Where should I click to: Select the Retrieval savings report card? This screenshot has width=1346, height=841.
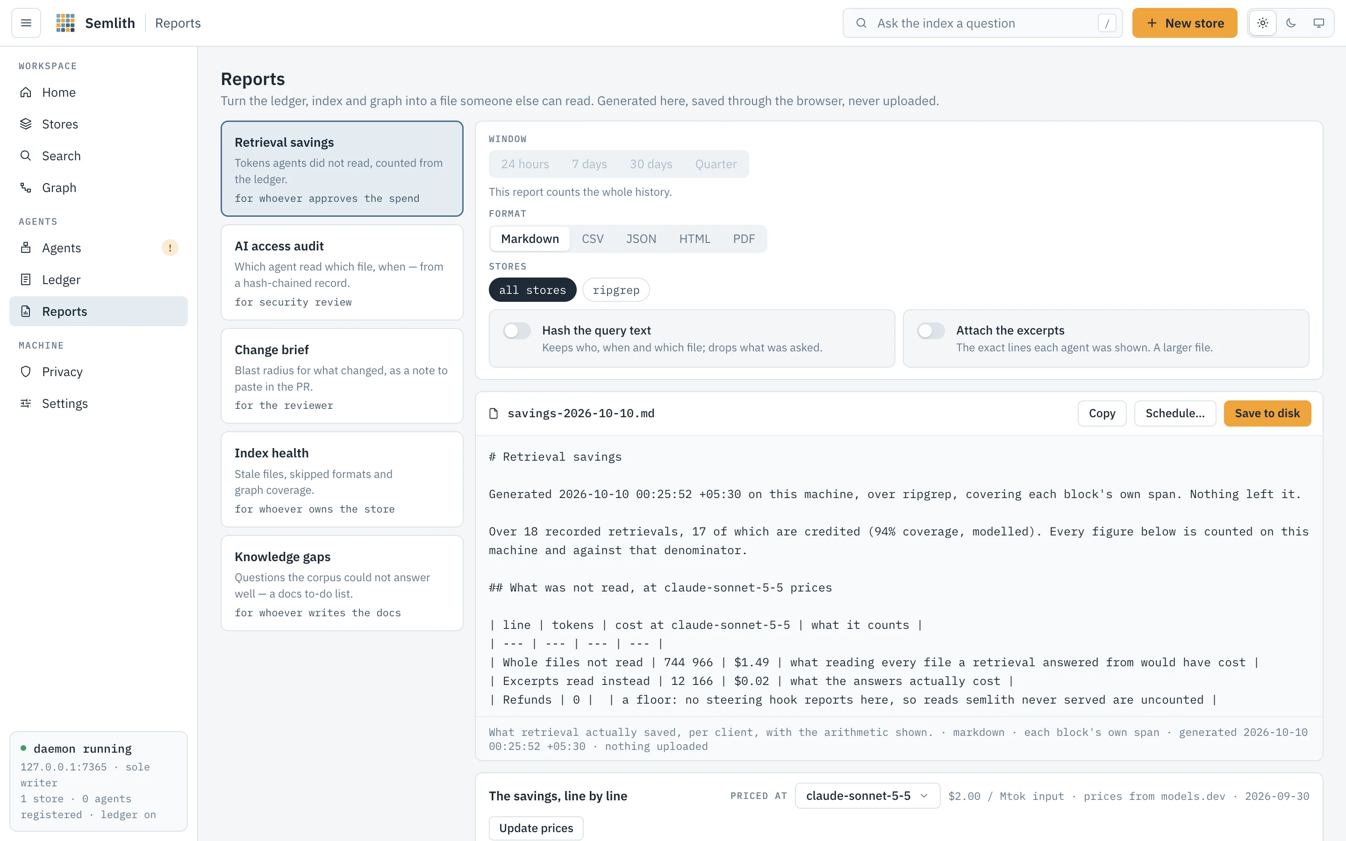tap(342, 169)
